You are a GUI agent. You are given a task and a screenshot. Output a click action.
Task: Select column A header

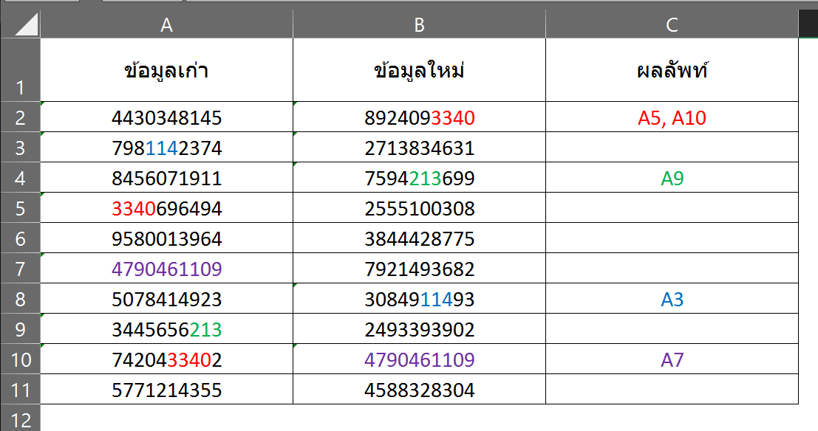166,24
